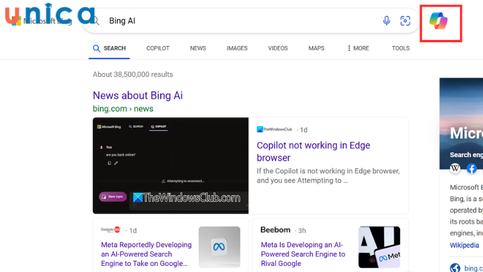Open "Copilot not working in Edge browser" article

[313, 151]
